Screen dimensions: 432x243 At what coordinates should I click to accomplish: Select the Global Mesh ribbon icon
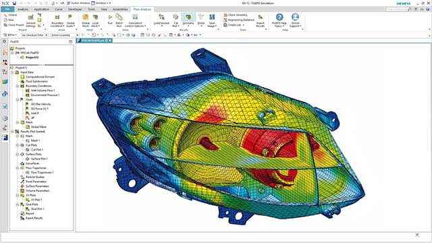click(86, 20)
